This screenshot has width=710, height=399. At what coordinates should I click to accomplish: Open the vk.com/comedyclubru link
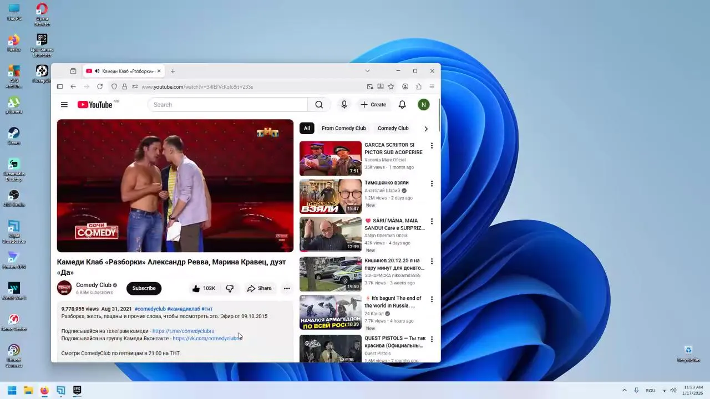[x=206, y=339]
